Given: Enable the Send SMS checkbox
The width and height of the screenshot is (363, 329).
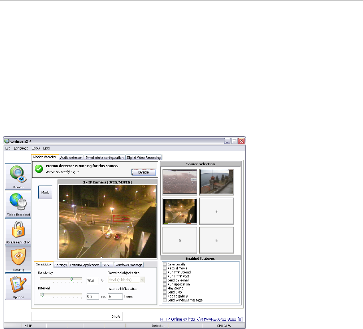Looking at the screenshot, I should click(x=165, y=292).
